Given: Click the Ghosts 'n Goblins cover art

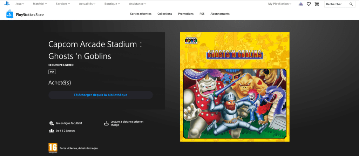Looking at the screenshot, I should pyautogui.click(x=235, y=87).
